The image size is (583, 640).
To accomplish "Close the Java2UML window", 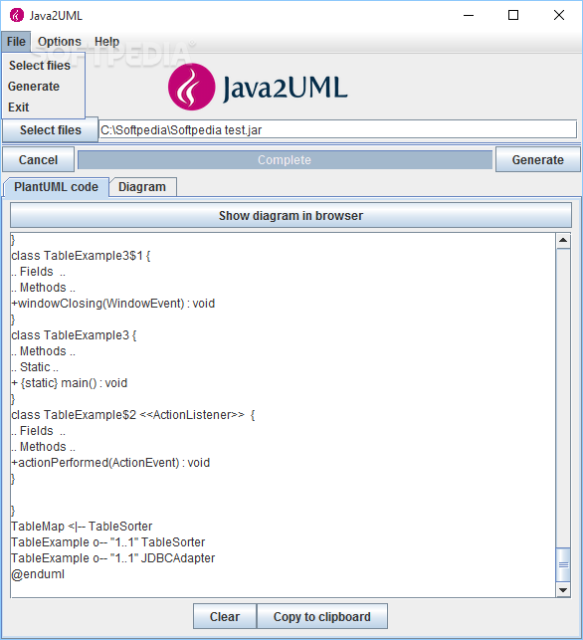I will [x=559, y=16].
